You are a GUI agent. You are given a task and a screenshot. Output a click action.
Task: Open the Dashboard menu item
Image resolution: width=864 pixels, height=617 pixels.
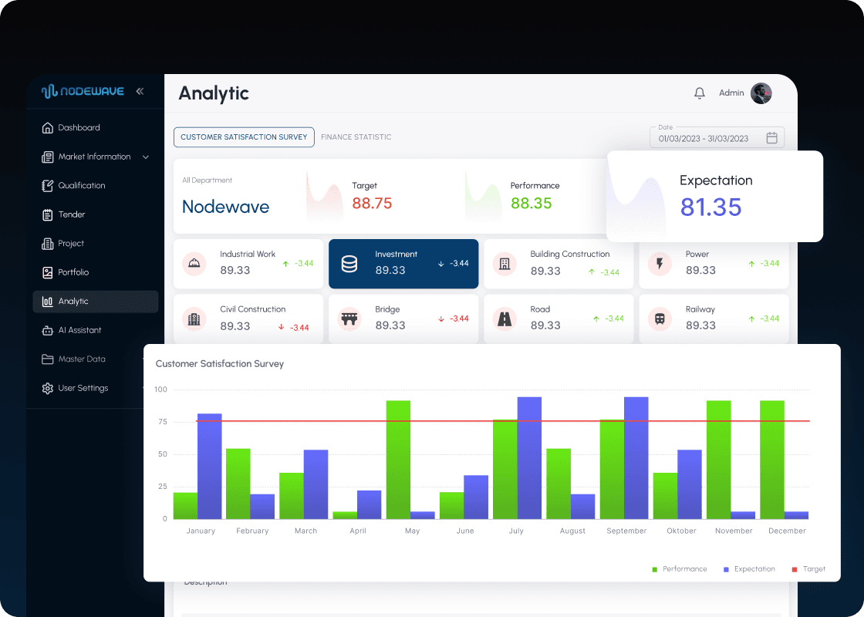[x=96, y=128]
